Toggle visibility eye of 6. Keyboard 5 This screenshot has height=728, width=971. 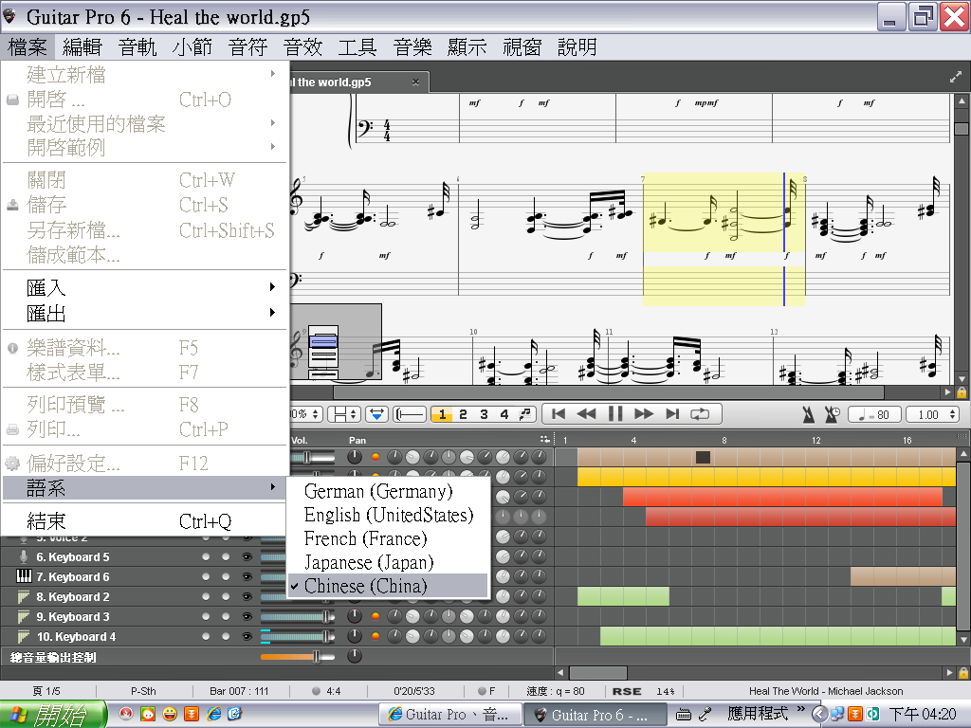coord(247,557)
